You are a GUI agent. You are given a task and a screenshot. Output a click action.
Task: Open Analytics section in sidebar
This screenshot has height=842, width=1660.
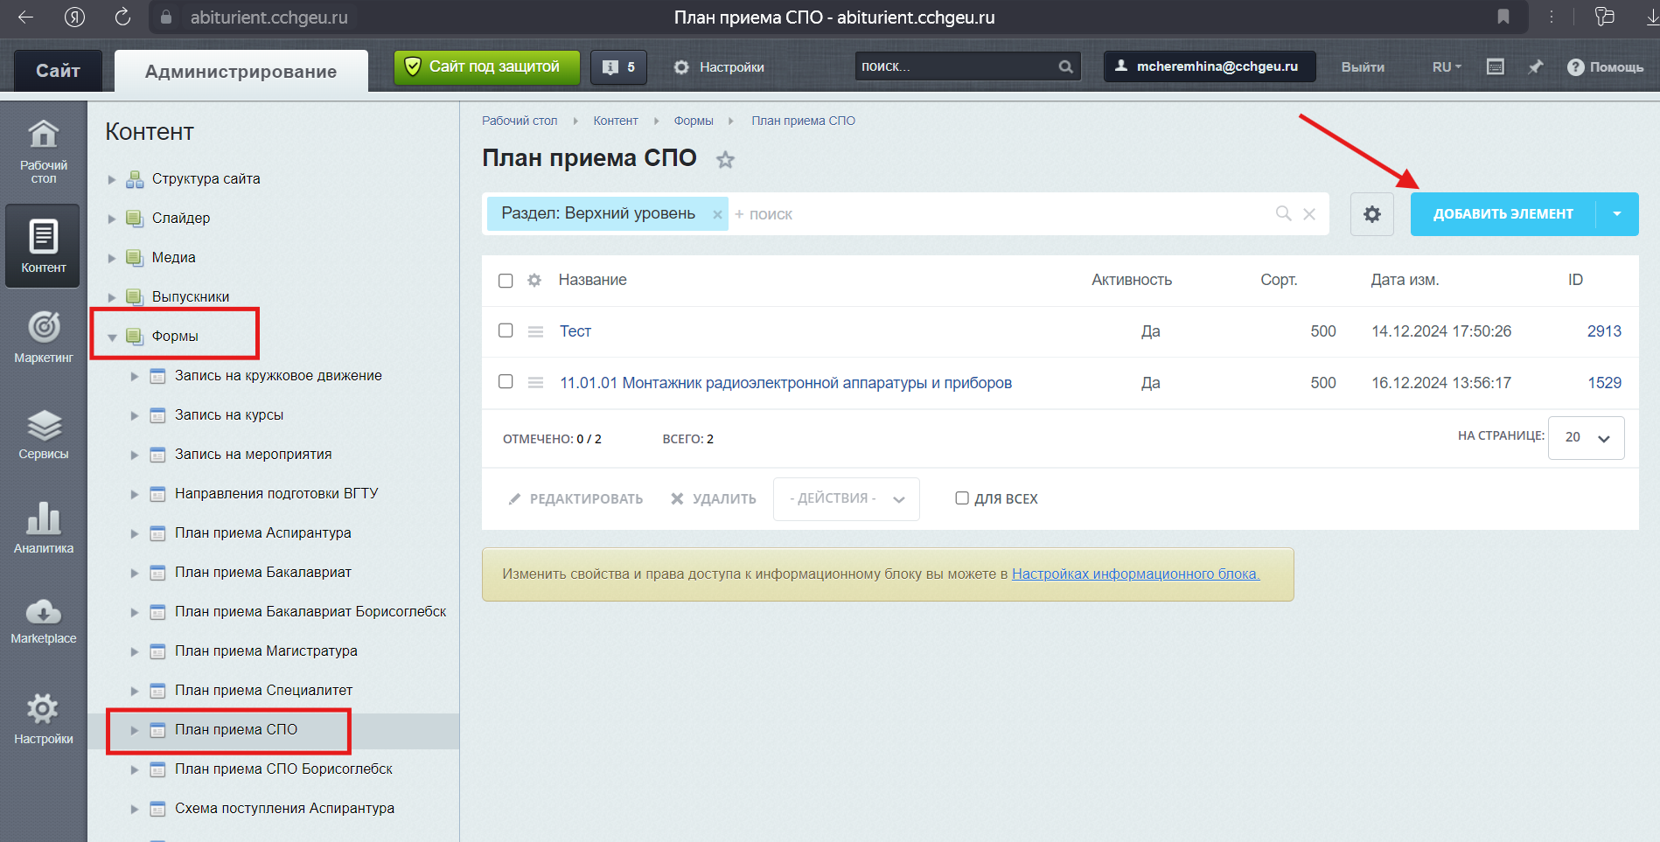click(44, 527)
